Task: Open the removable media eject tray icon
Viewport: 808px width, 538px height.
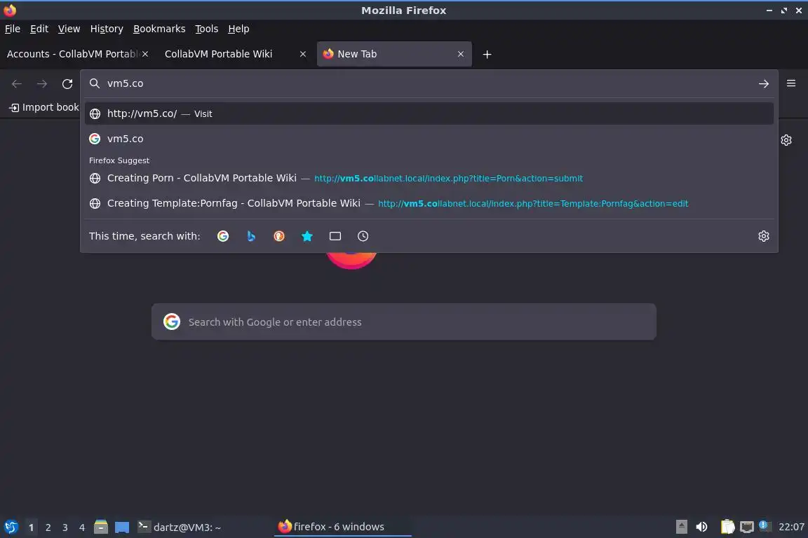Action: 681,527
